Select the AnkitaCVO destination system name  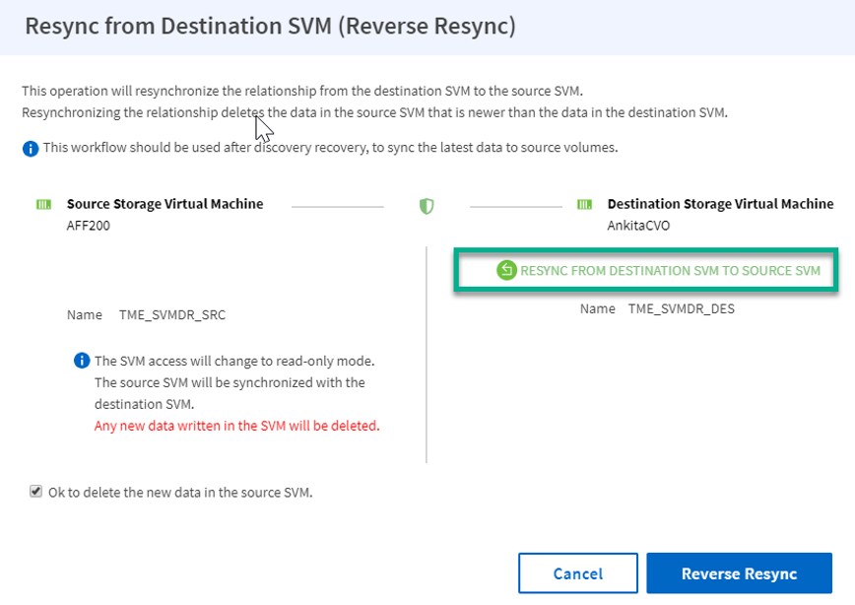[x=638, y=226]
